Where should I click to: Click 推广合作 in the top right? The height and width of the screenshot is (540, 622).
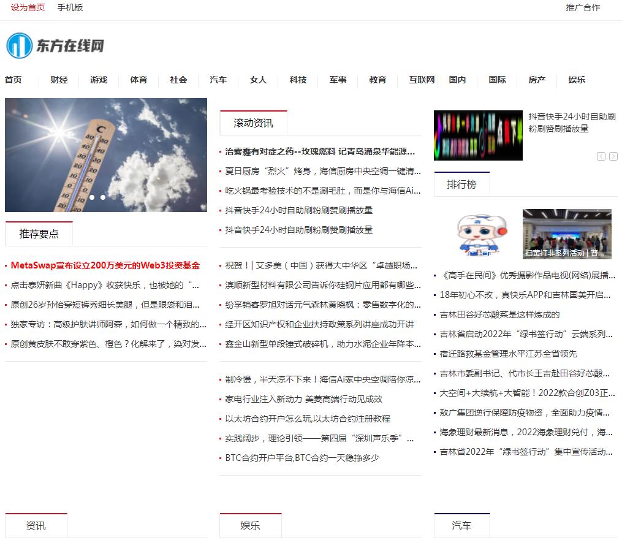point(583,7)
